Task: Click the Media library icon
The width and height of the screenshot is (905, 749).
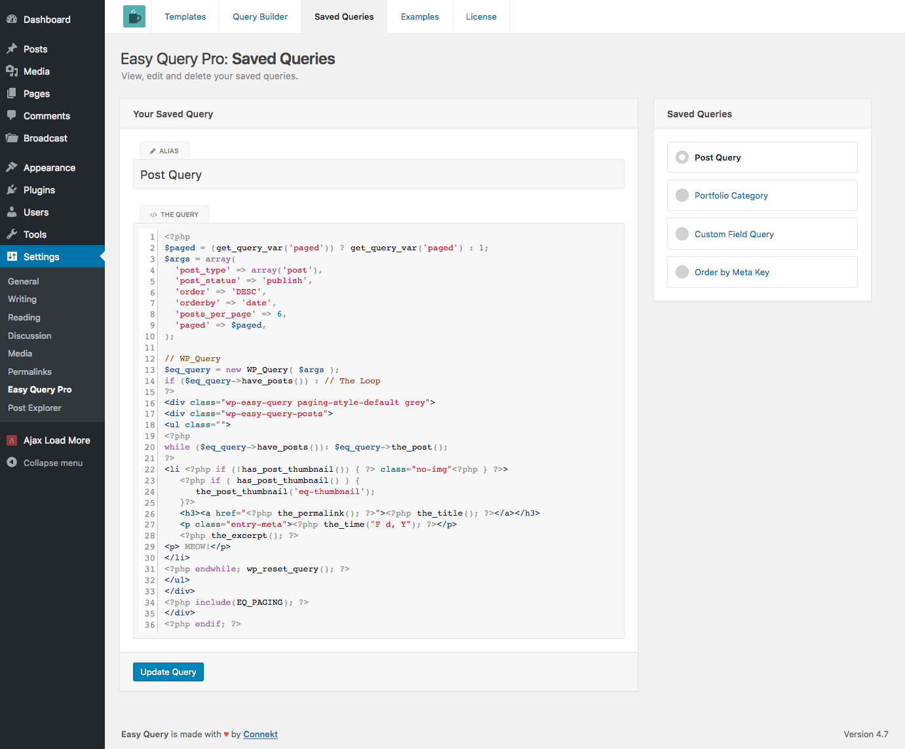Action: [12, 71]
